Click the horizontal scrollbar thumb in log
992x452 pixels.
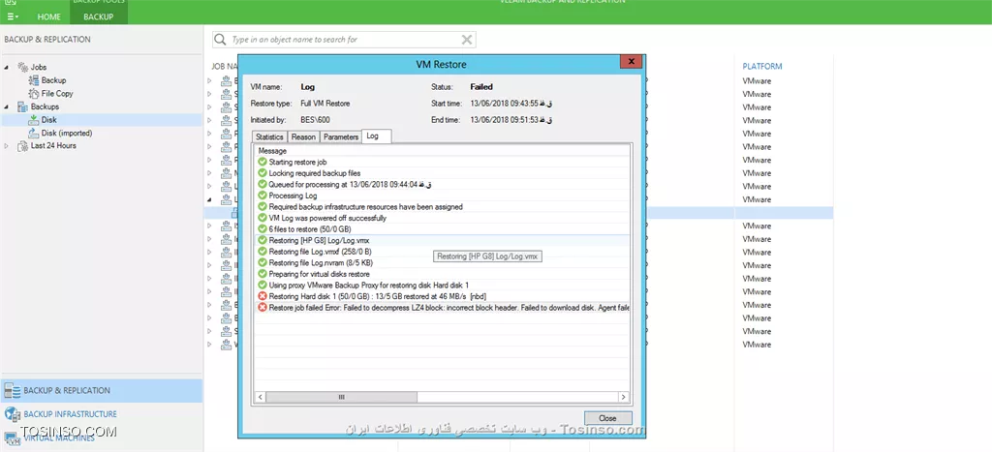[342, 397]
